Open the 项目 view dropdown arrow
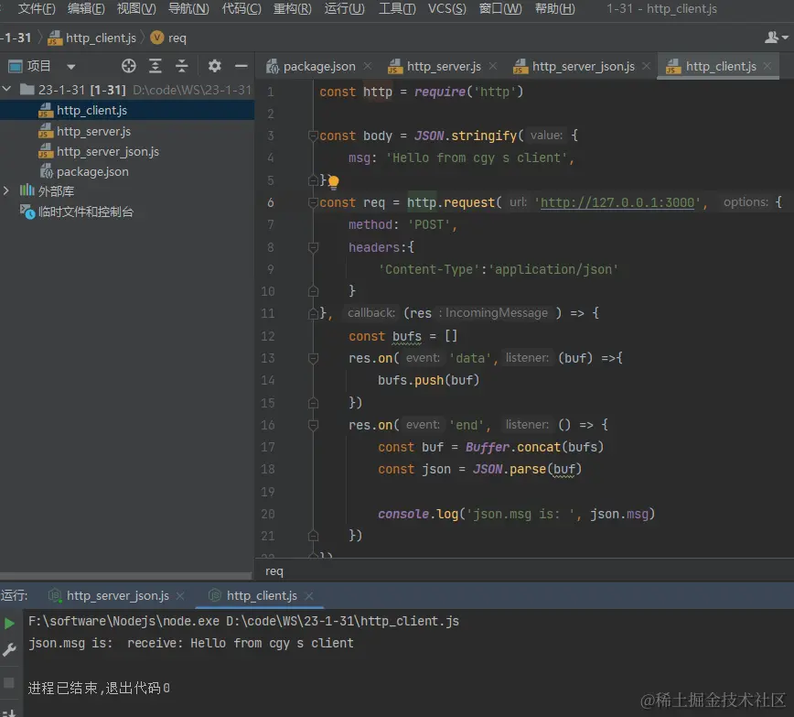Viewport: 794px width, 717px height. (x=71, y=67)
